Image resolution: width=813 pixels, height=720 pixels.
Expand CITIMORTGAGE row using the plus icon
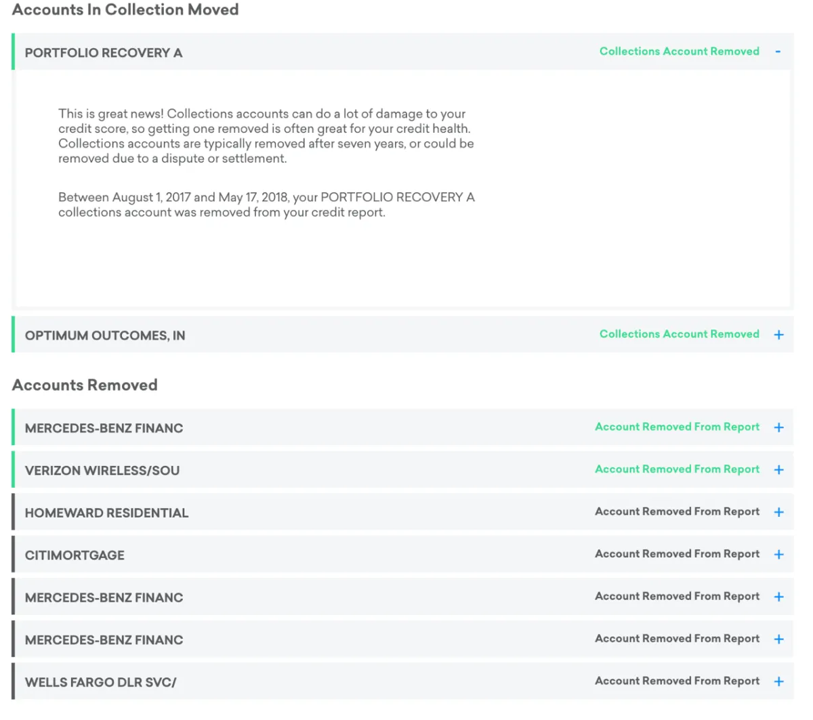point(778,554)
